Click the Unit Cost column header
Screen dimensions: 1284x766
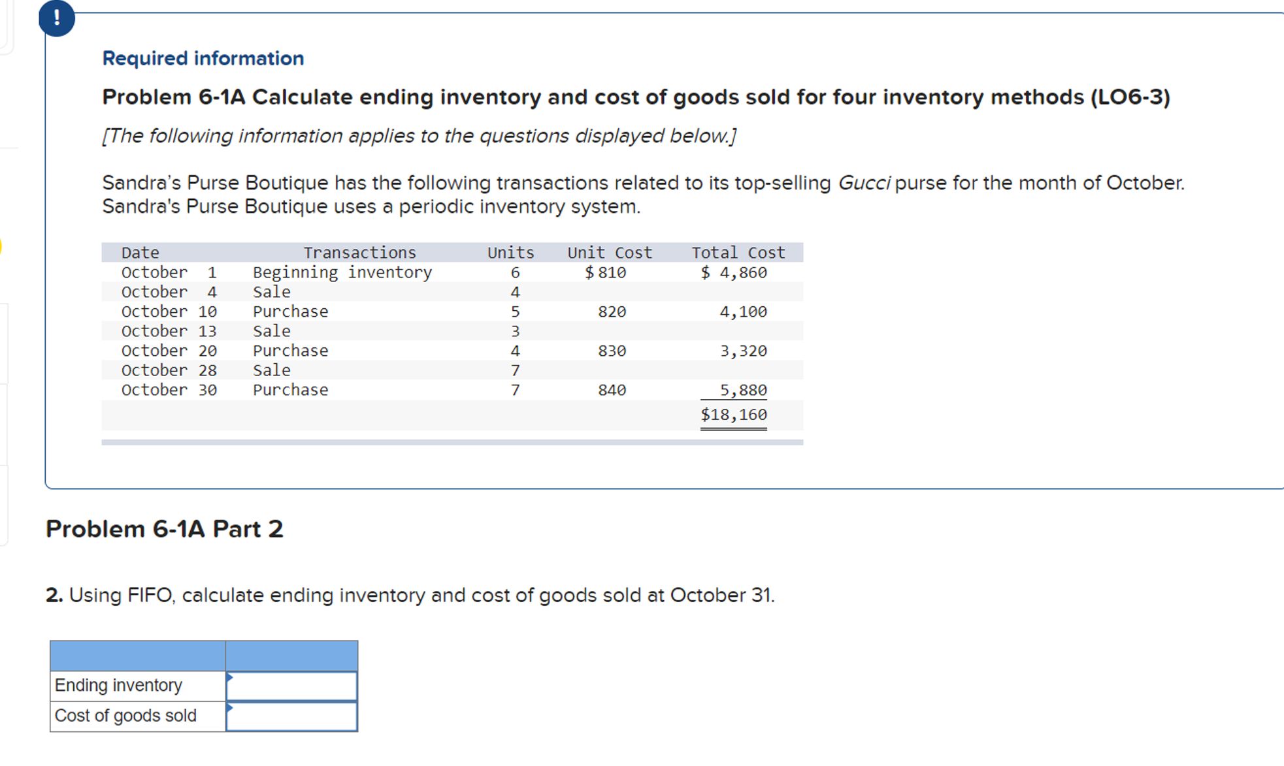(x=608, y=253)
